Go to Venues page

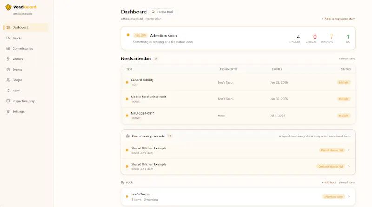point(26,59)
